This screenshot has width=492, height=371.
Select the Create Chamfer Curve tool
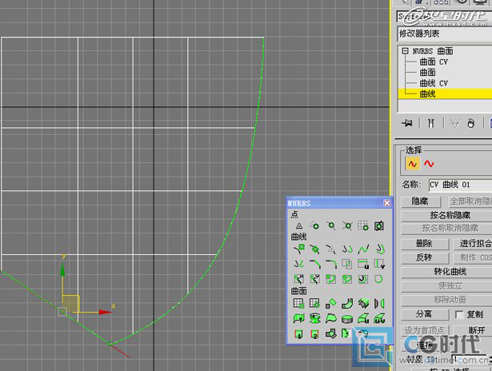point(315,264)
